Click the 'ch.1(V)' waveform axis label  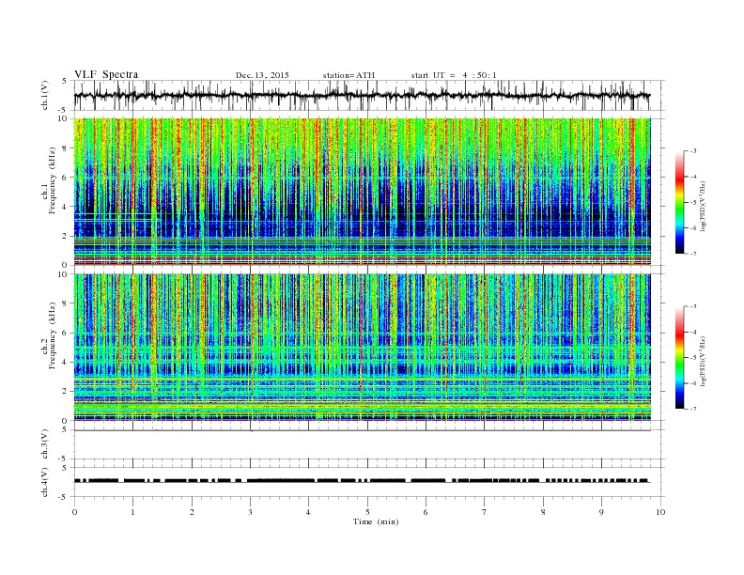click(45, 95)
